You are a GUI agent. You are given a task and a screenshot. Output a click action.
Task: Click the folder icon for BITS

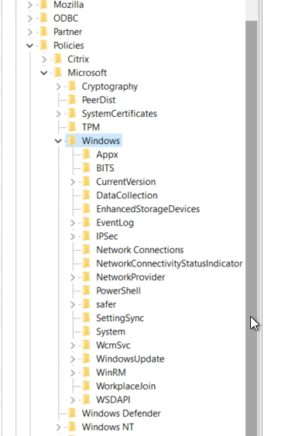[87, 168]
